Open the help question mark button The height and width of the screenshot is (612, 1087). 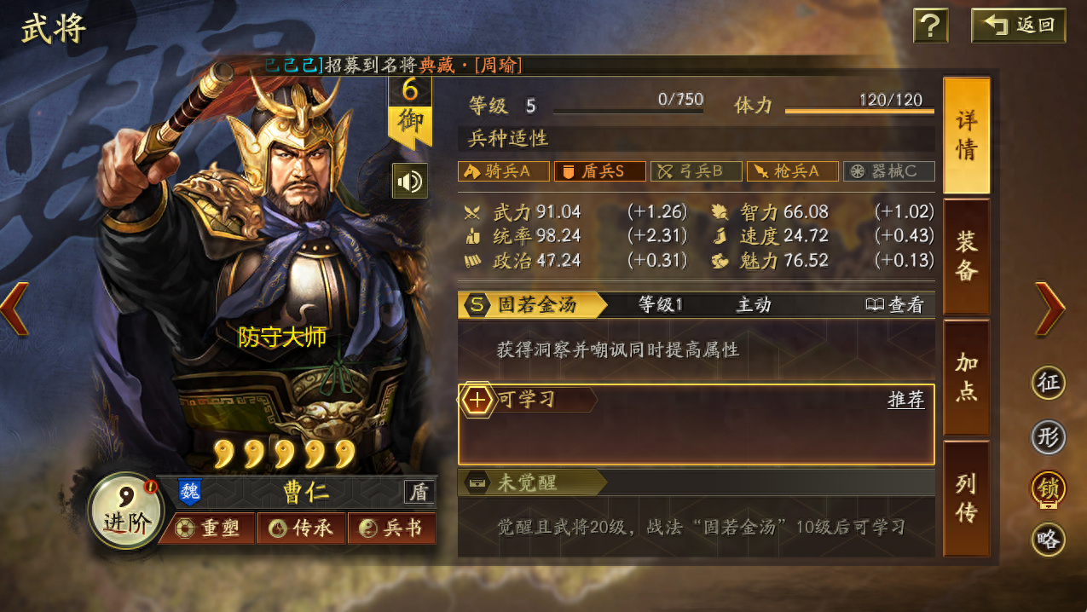[x=931, y=26]
